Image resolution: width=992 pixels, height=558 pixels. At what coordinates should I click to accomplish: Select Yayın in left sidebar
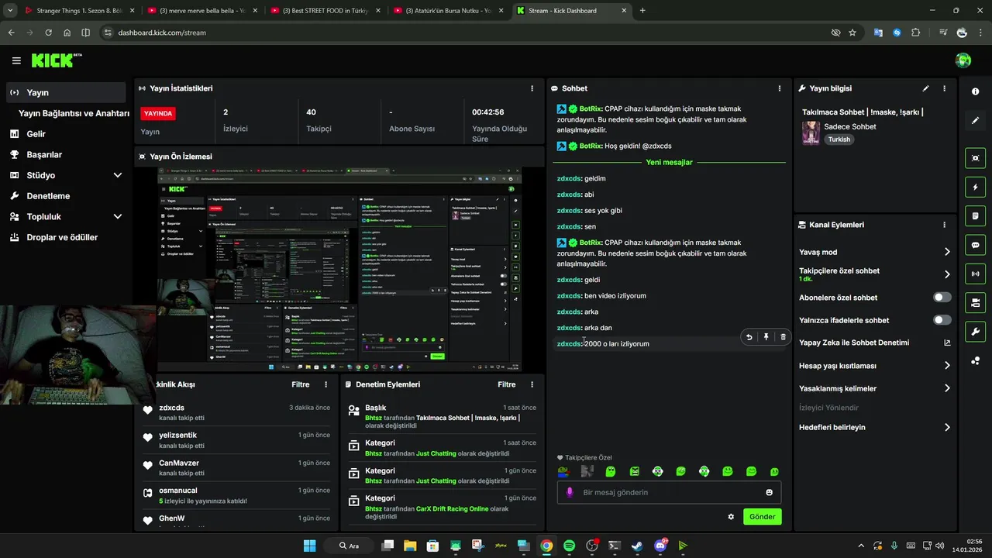click(x=65, y=93)
